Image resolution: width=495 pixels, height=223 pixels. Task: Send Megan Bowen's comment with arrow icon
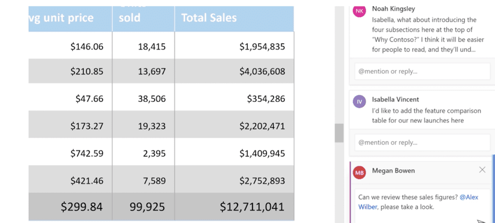pyautogui.click(x=481, y=222)
